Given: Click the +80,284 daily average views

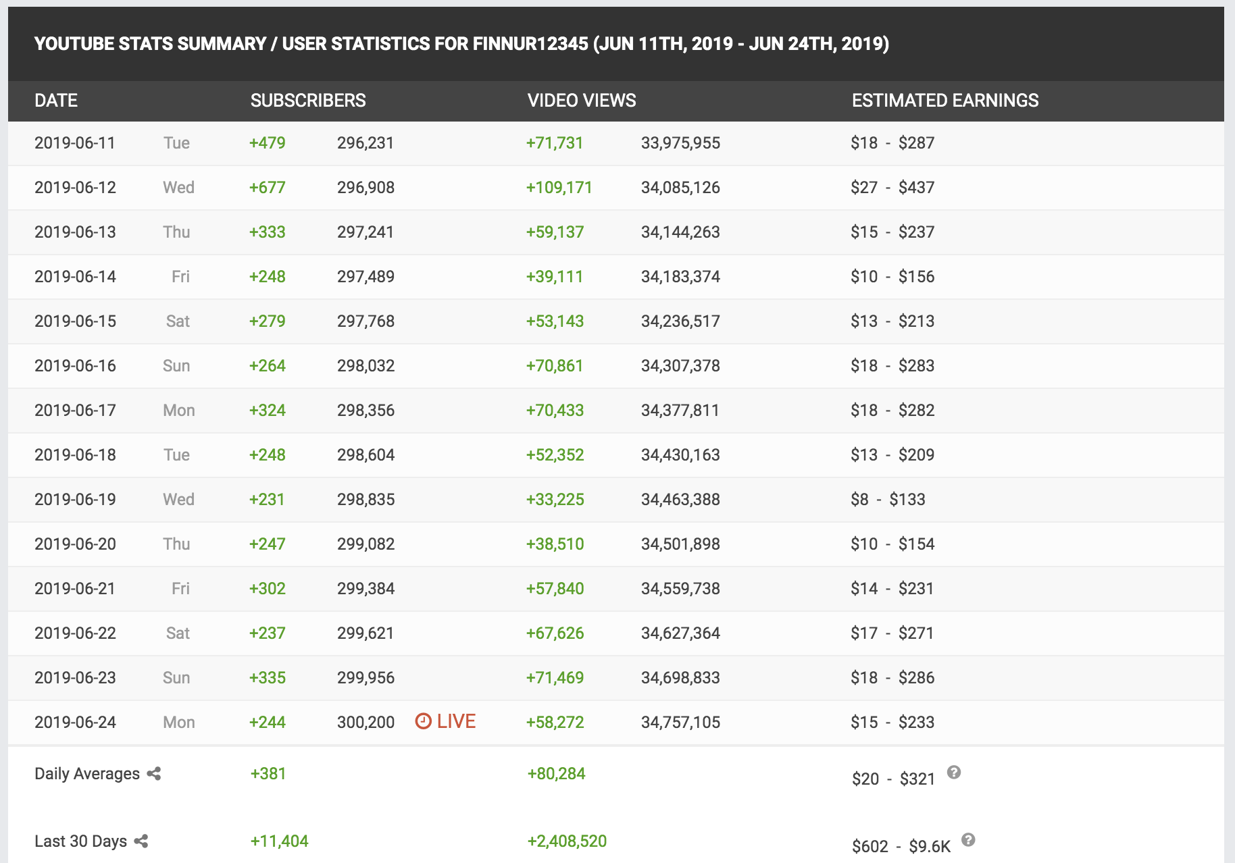Looking at the screenshot, I should 556,774.
